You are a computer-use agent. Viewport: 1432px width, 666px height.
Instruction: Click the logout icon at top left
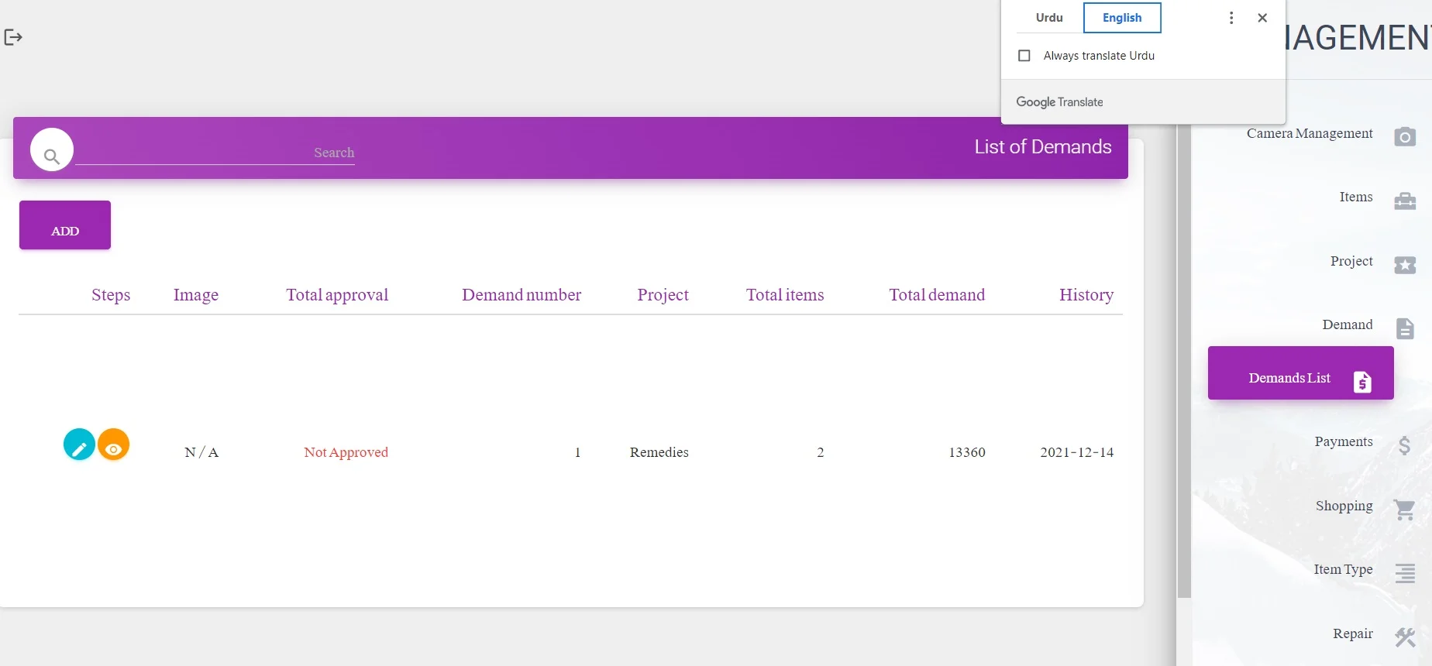pyautogui.click(x=13, y=37)
